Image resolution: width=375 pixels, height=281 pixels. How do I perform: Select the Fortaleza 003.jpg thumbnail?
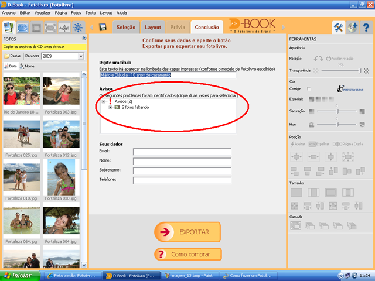pyautogui.click(x=61, y=91)
